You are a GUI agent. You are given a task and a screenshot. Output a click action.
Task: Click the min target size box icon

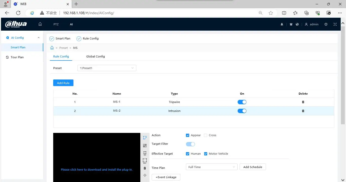coord(145,153)
